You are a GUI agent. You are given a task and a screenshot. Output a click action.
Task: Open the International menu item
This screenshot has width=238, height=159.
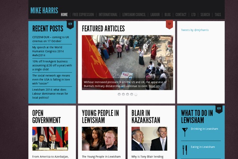108,15
